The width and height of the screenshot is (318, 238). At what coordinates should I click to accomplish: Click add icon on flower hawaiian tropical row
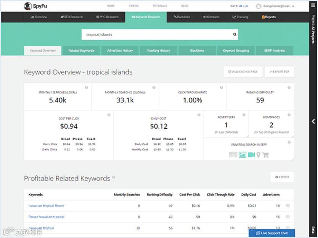tap(288, 217)
